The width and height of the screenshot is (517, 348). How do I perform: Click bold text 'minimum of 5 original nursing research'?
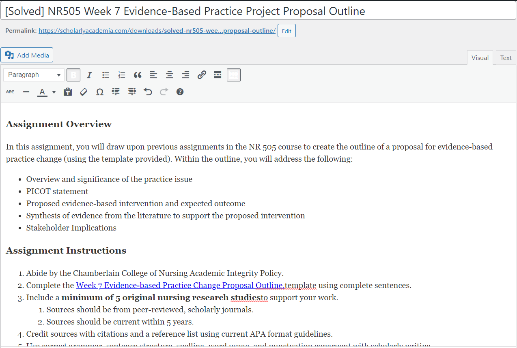pyautogui.click(x=145, y=297)
